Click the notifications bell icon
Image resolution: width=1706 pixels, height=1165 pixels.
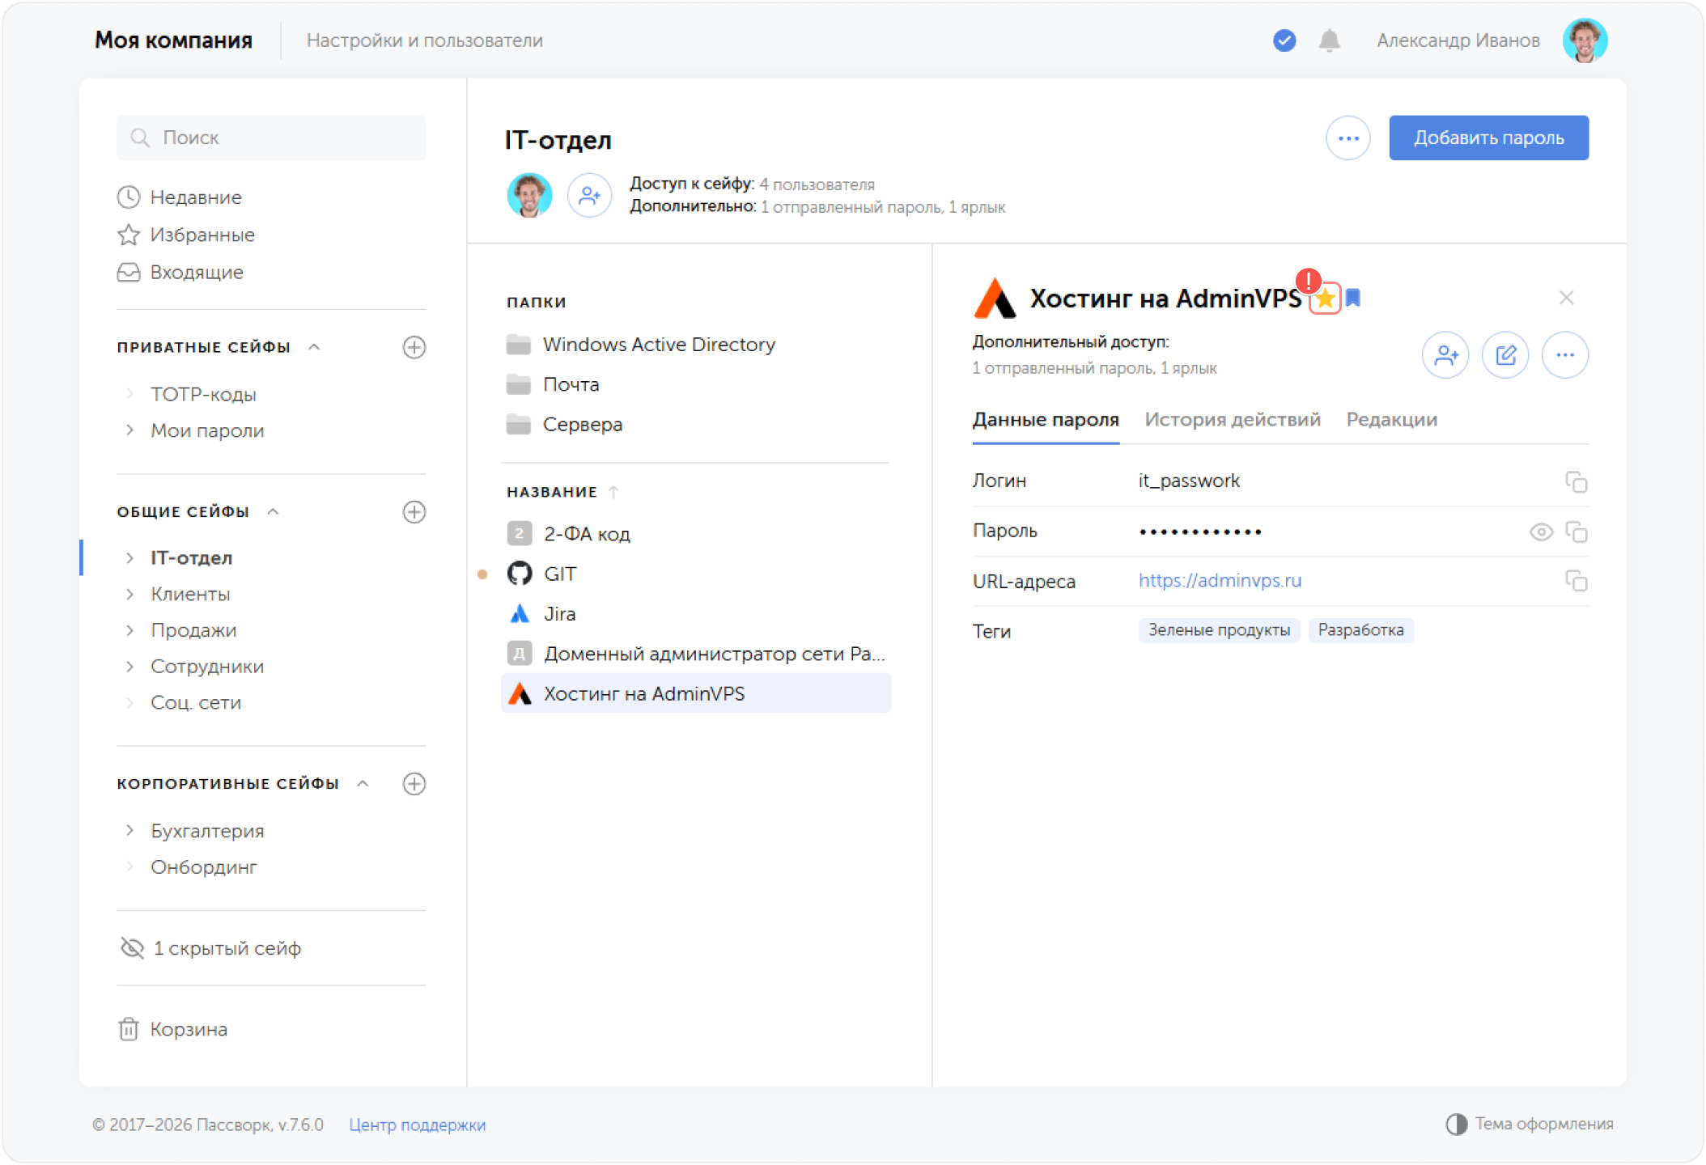coord(1329,40)
